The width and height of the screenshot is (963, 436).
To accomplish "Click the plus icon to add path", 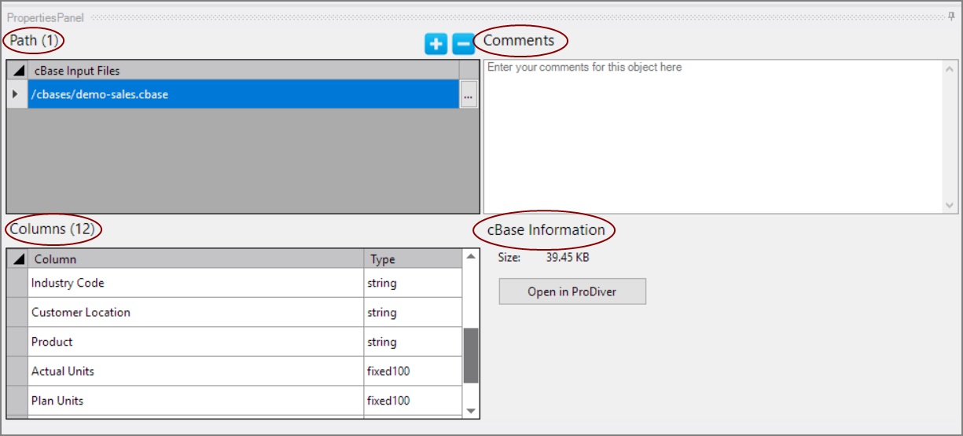I will pyautogui.click(x=436, y=44).
